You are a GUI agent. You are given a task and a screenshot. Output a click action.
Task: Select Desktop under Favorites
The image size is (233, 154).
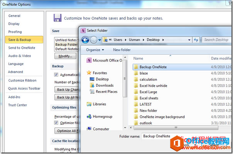[99, 79]
